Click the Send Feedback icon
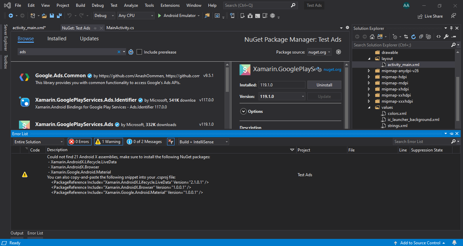463x246 pixels. 454,16
